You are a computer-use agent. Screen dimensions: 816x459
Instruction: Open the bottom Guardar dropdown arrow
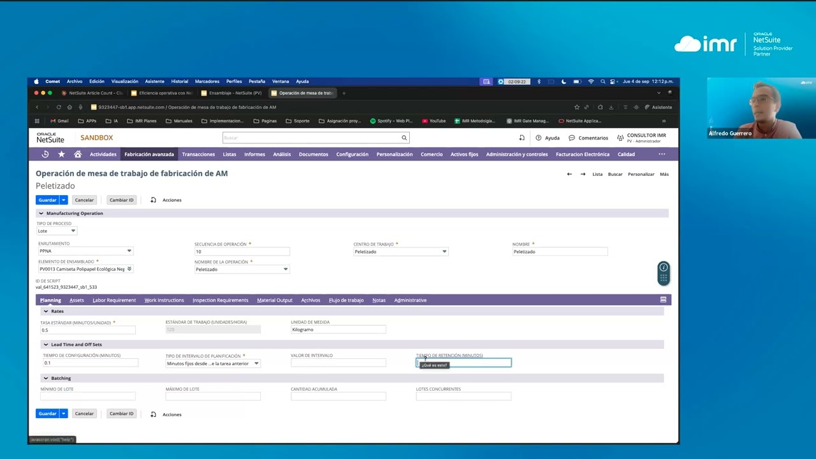64,414
